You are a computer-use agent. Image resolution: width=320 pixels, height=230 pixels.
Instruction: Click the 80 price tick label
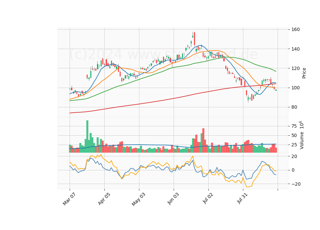[x=294, y=107]
